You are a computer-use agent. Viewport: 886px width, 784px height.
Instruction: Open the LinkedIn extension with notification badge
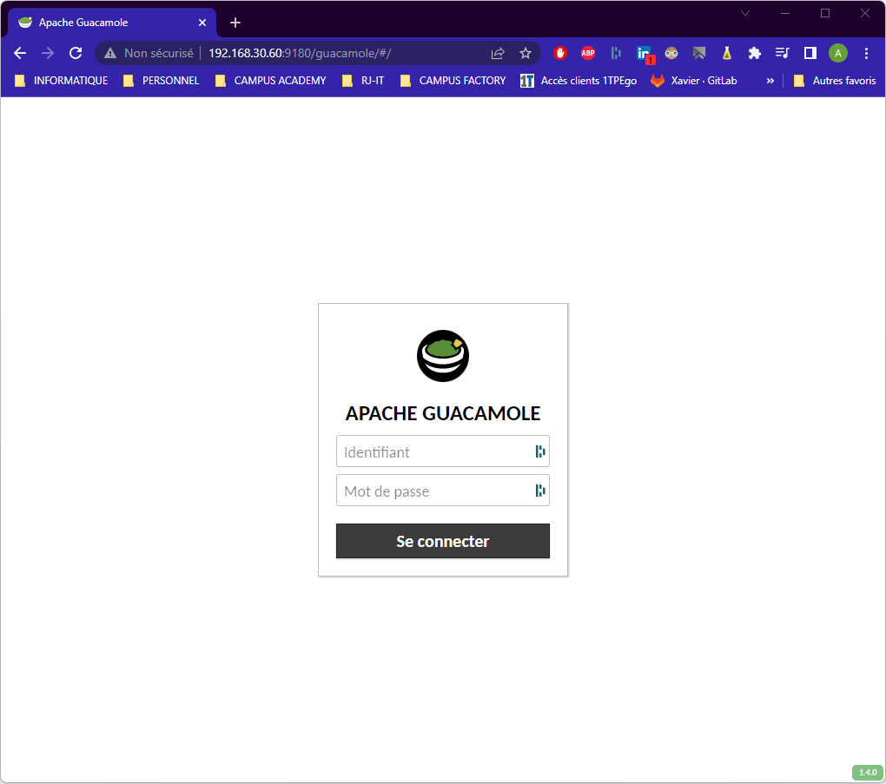[x=644, y=52]
